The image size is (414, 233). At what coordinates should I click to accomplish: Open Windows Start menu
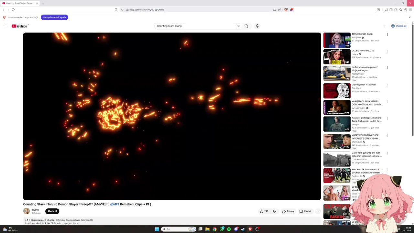tap(157, 229)
